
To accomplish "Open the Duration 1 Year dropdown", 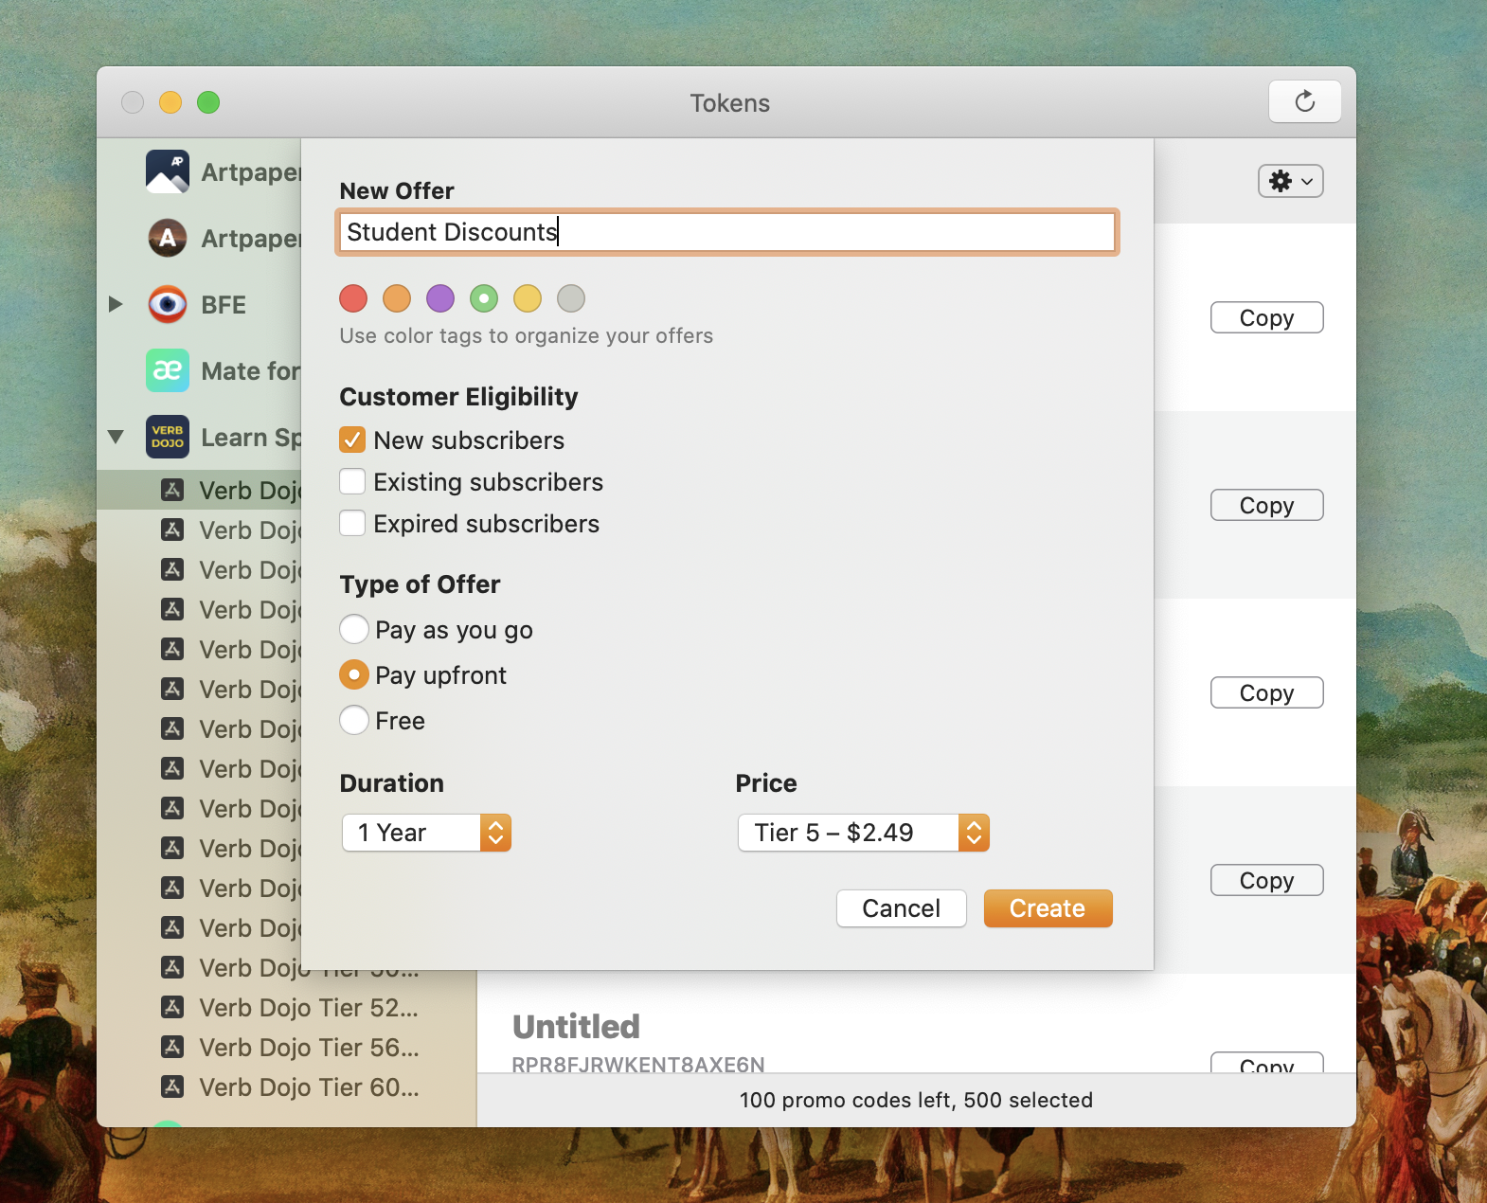I will (x=426, y=833).
